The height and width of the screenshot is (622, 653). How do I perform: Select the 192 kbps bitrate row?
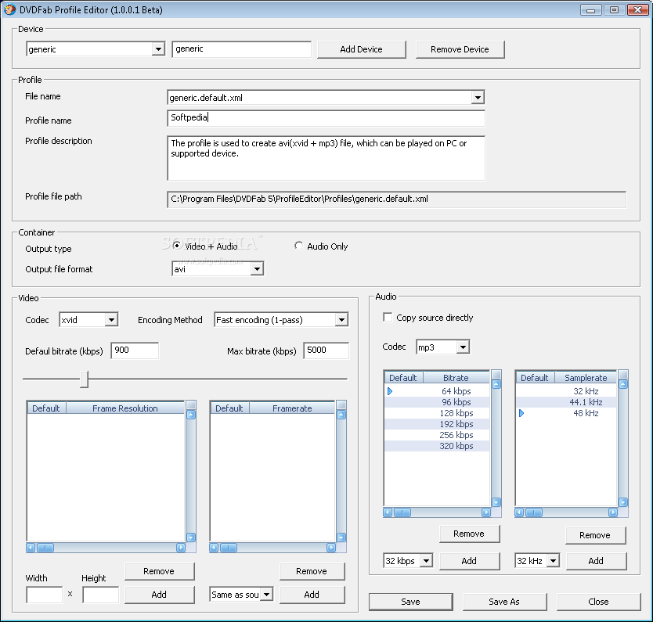437,424
